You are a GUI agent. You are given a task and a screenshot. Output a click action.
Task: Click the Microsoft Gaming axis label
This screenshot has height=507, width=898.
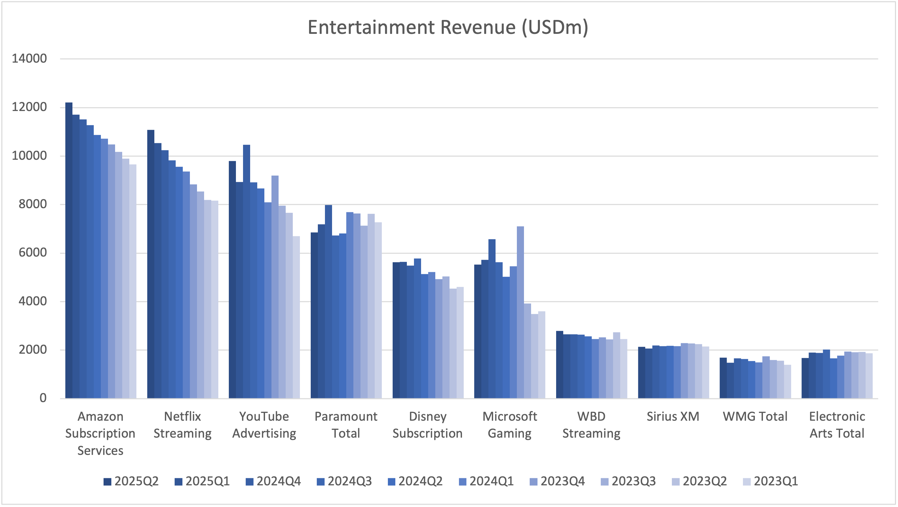(x=510, y=425)
